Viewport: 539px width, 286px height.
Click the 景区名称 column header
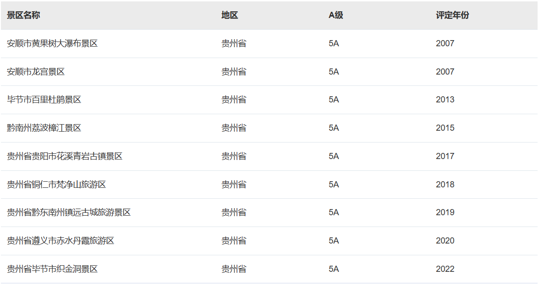point(24,15)
